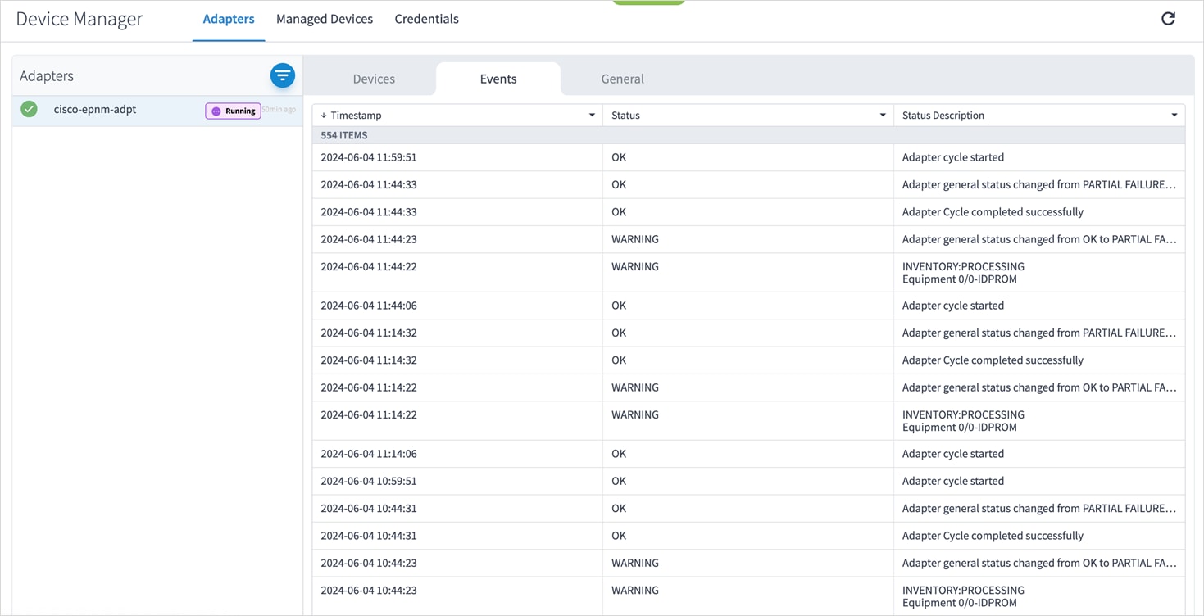The image size is (1204, 616).
Task: Click the Device Manager title
Action: point(79,18)
